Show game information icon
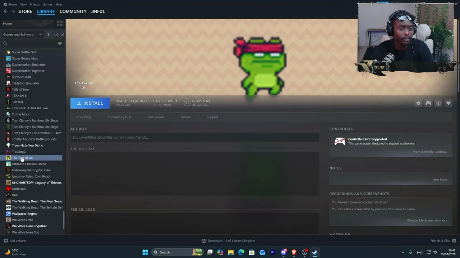Screen dimensions: 460x258 click(x=438, y=103)
